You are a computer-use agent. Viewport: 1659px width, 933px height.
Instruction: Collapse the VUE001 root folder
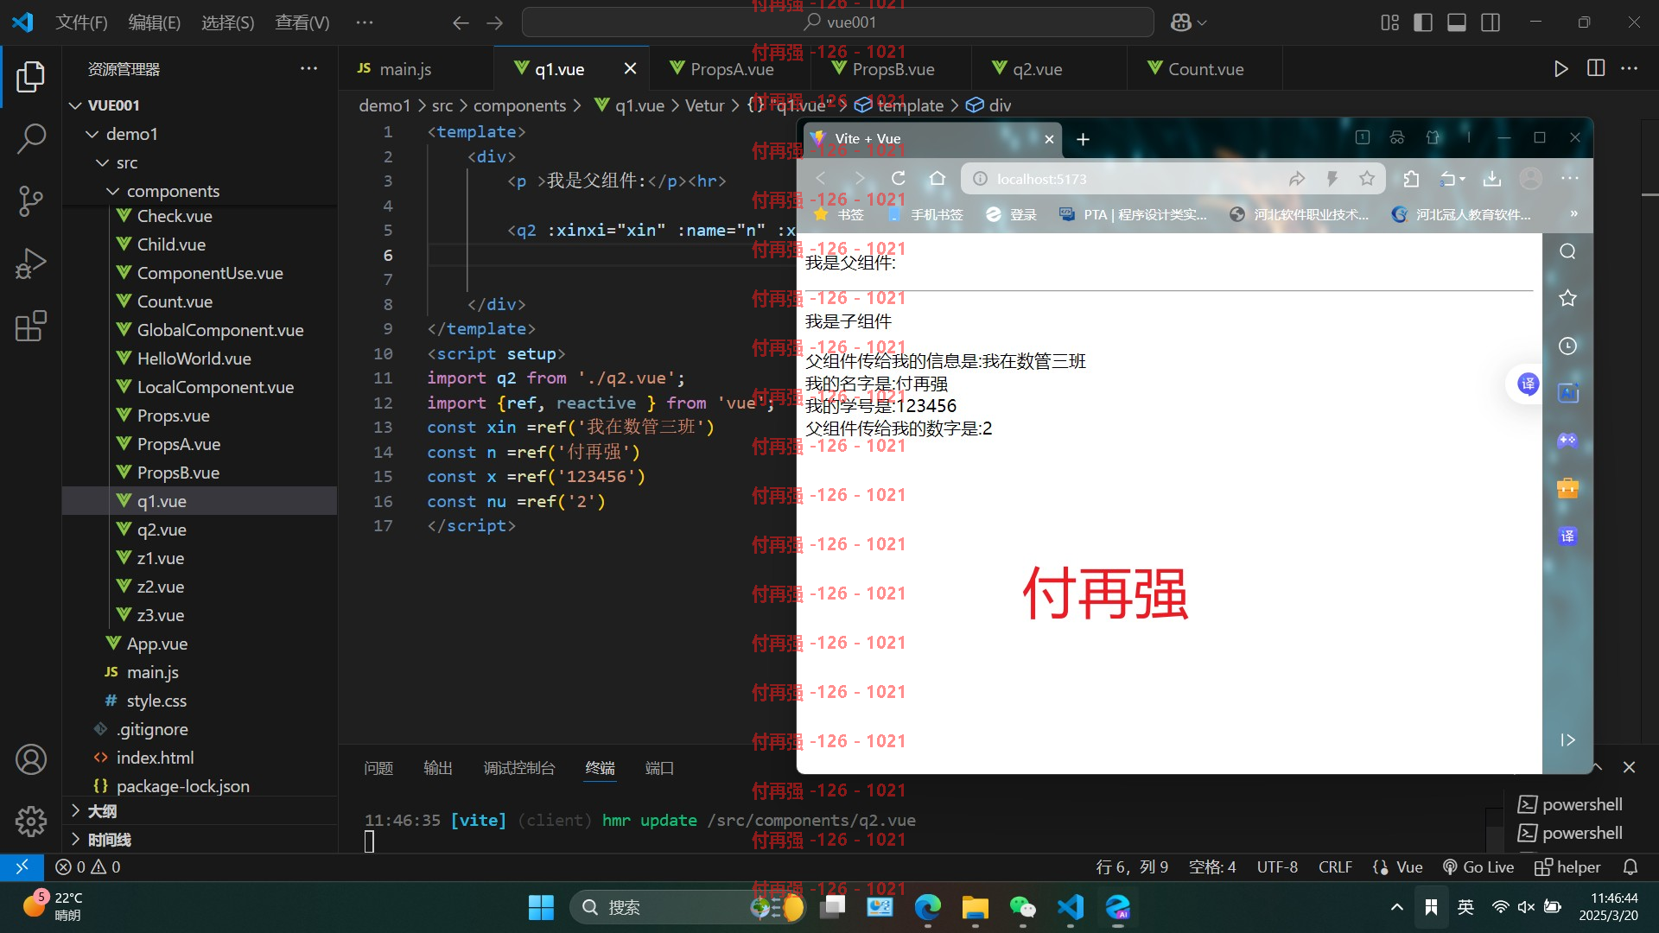pyautogui.click(x=75, y=105)
